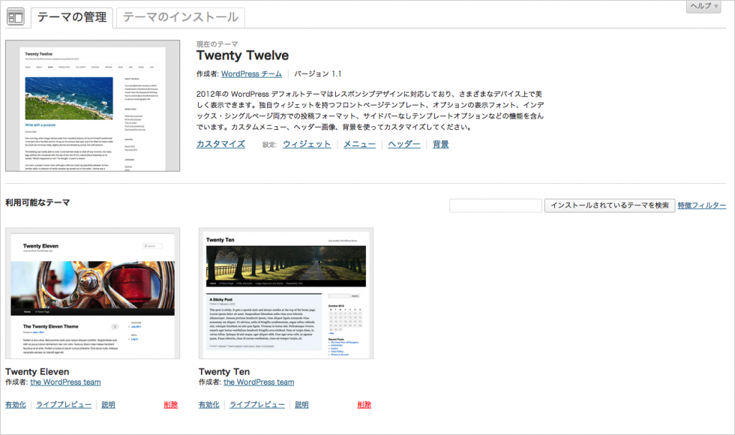Open the WordPress チーム author link

click(x=251, y=74)
